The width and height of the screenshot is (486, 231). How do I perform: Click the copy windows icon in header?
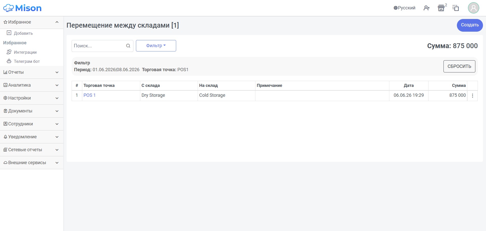coord(456,8)
